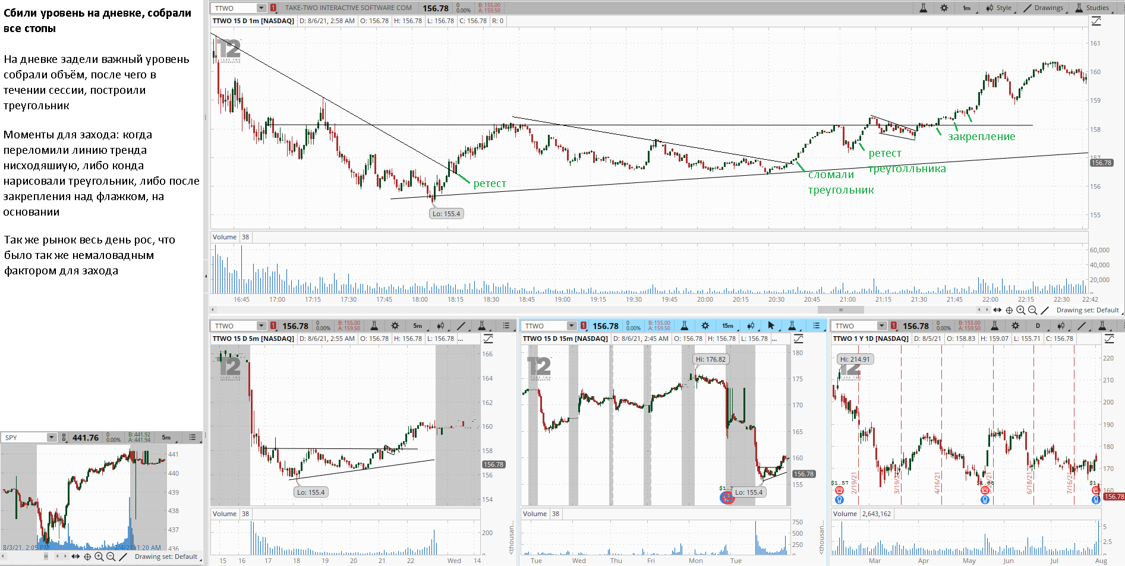Click crosshair icon on main chart bottom bar

pyautogui.click(x=1009, y=310)
